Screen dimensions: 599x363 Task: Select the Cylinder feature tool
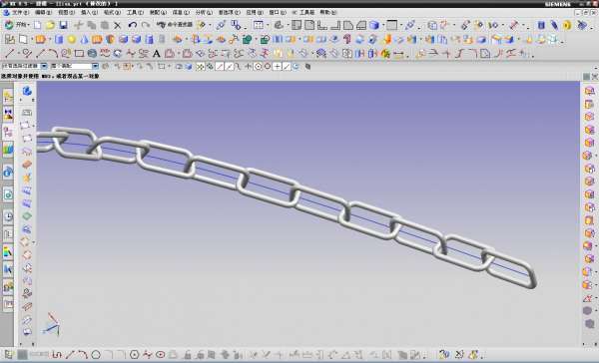(59, 39)
